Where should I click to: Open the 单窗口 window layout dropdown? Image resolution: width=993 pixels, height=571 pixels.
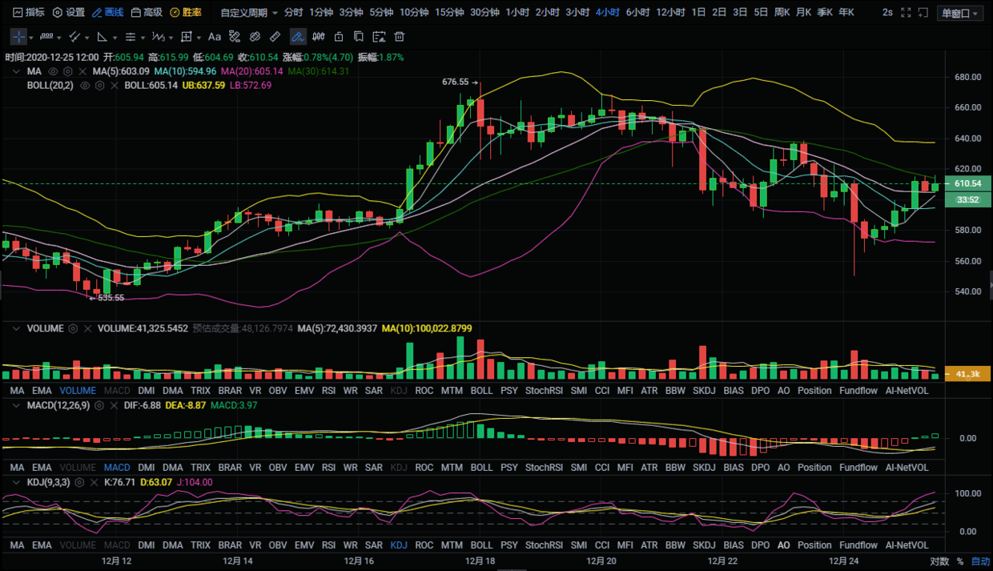[x=960, y=14]
